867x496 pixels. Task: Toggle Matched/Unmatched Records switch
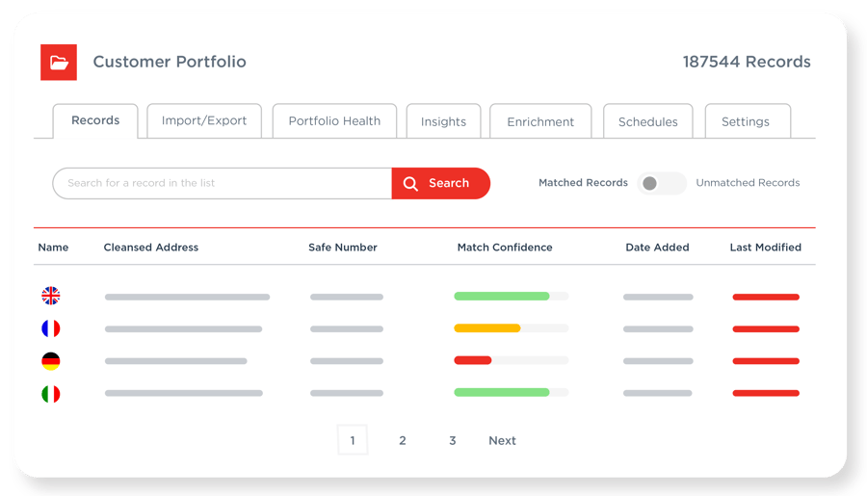point(662,183)
